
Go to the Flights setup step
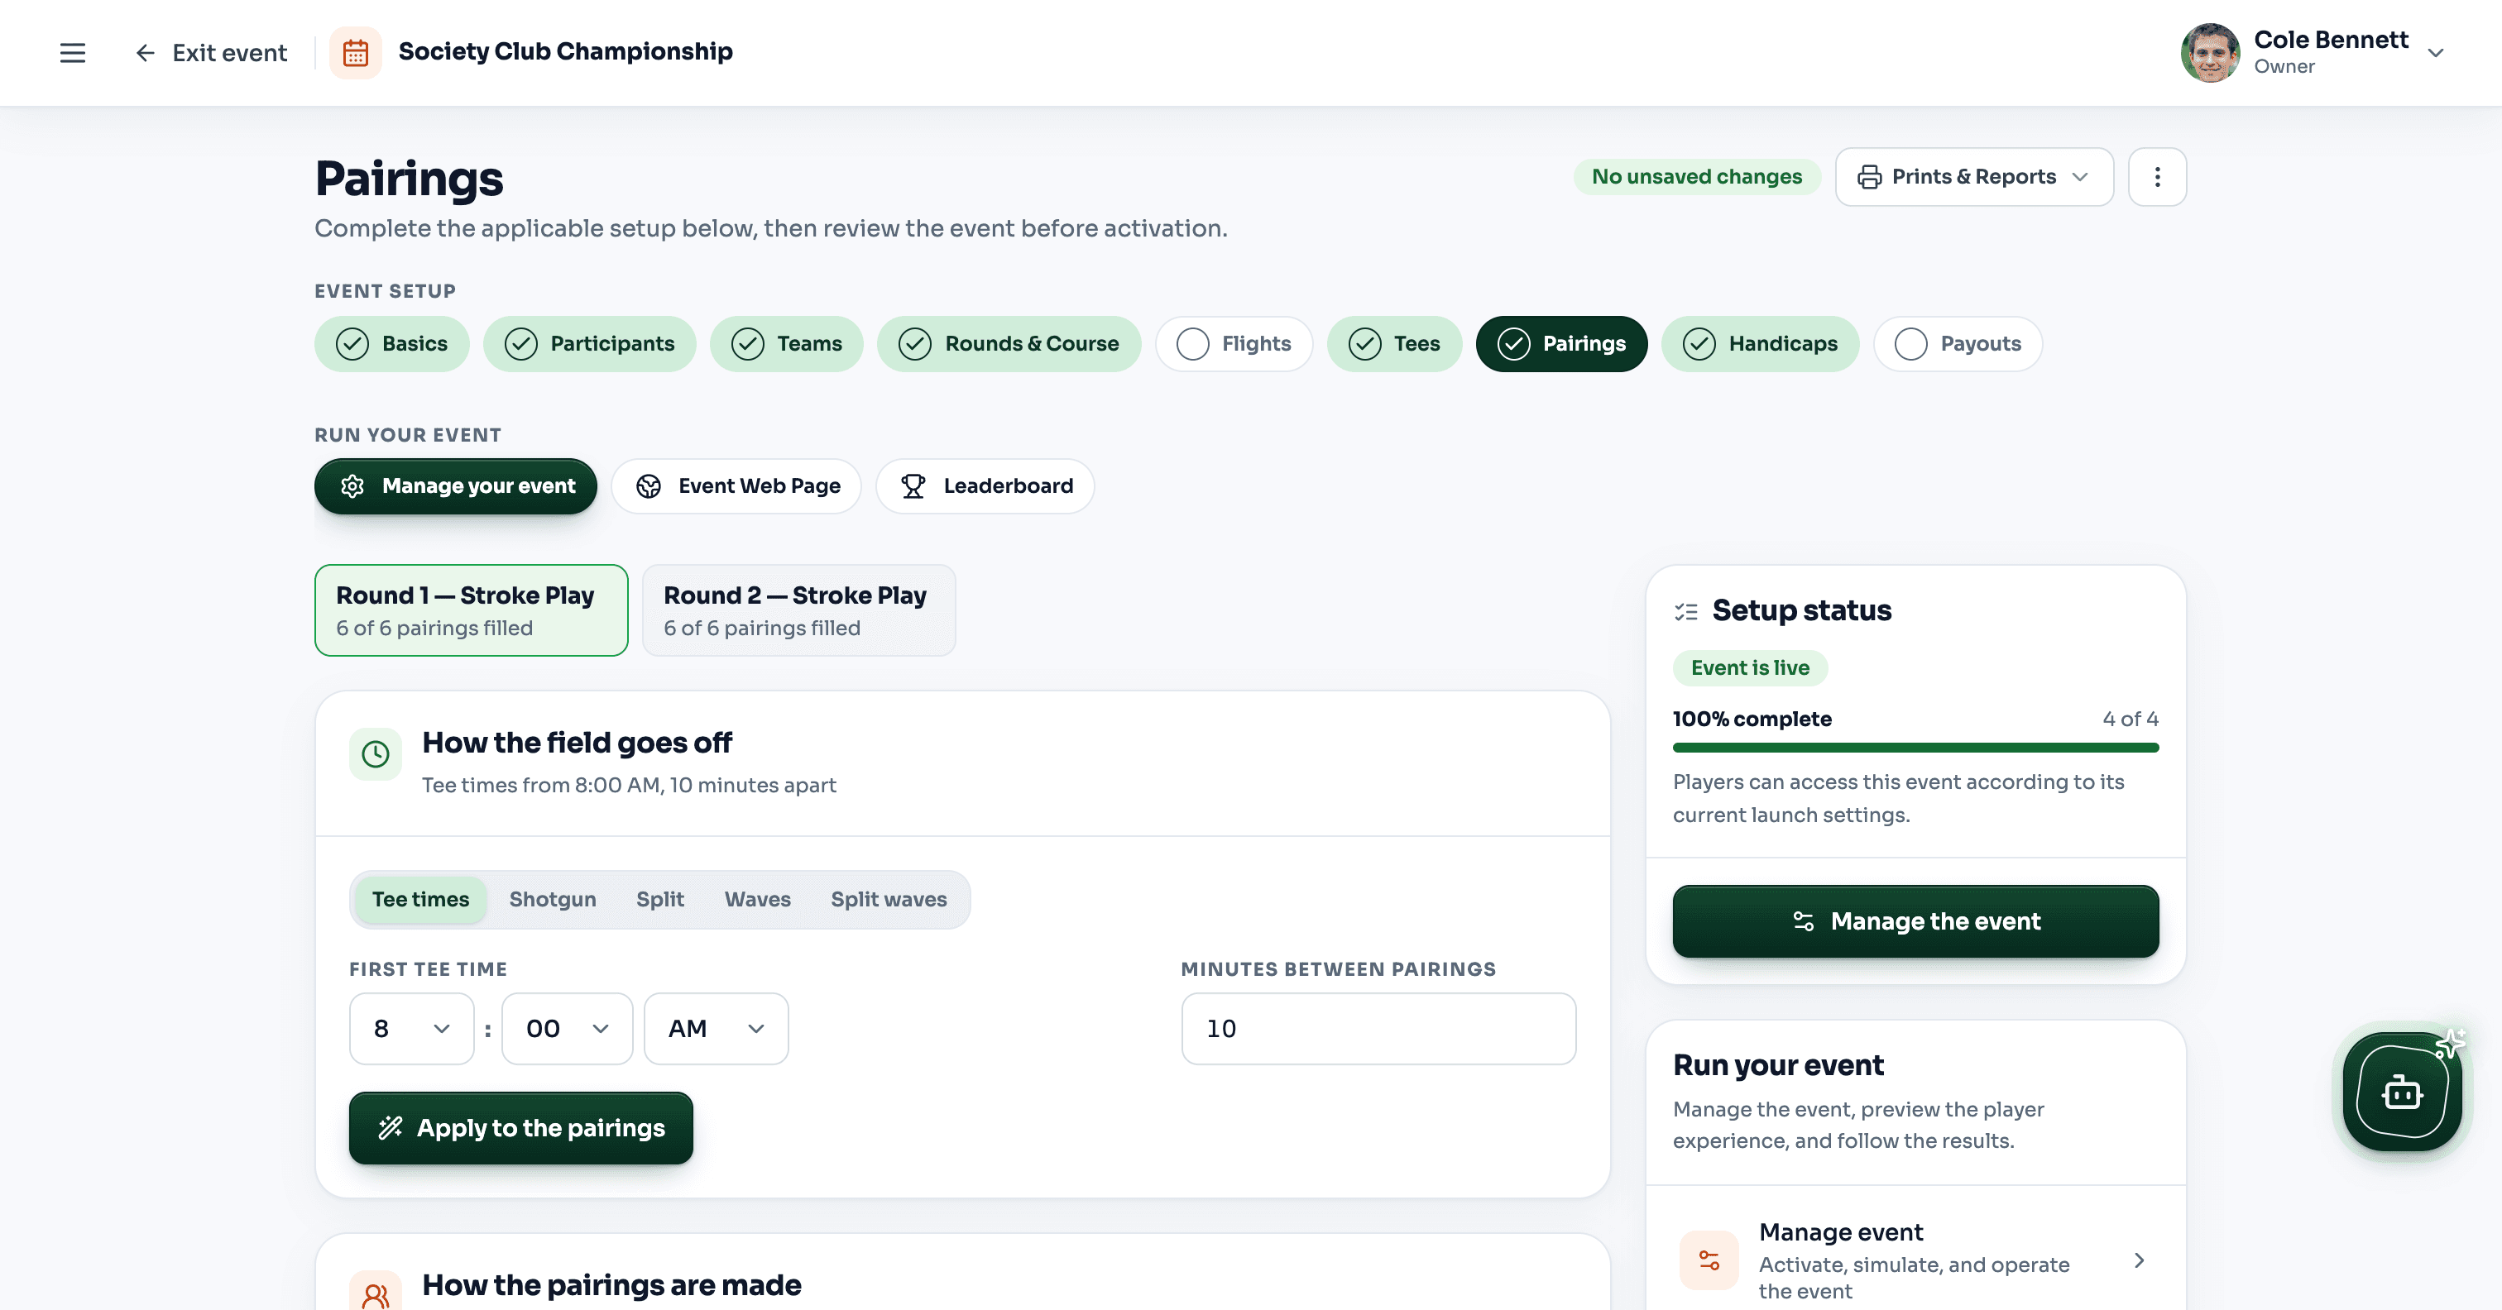1234,344
